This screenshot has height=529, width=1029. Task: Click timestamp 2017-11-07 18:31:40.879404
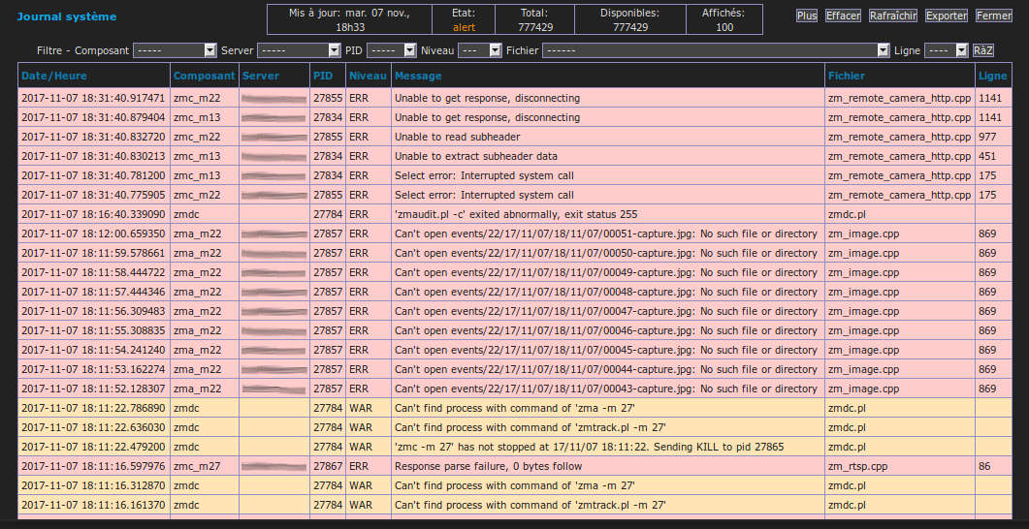93,118
